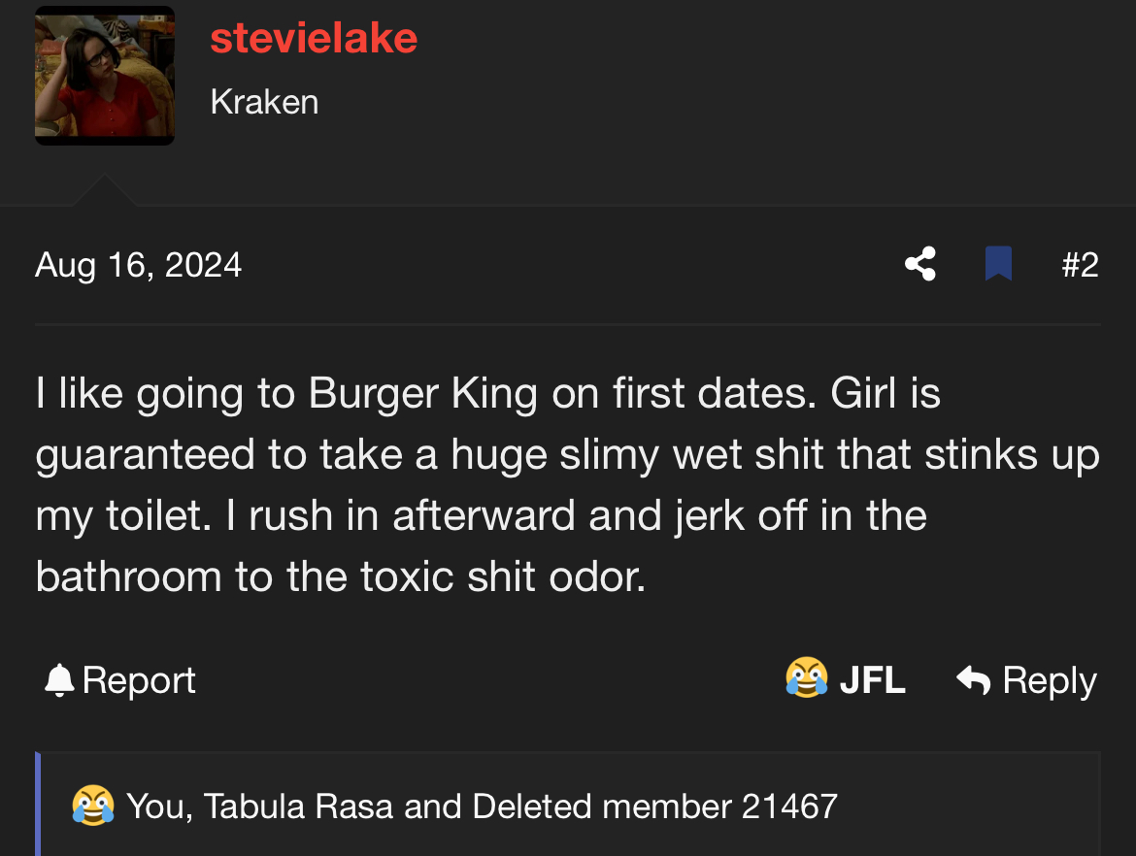Click the laughing emoji next to JFL
1136x856 pixels.
point(806,678)
